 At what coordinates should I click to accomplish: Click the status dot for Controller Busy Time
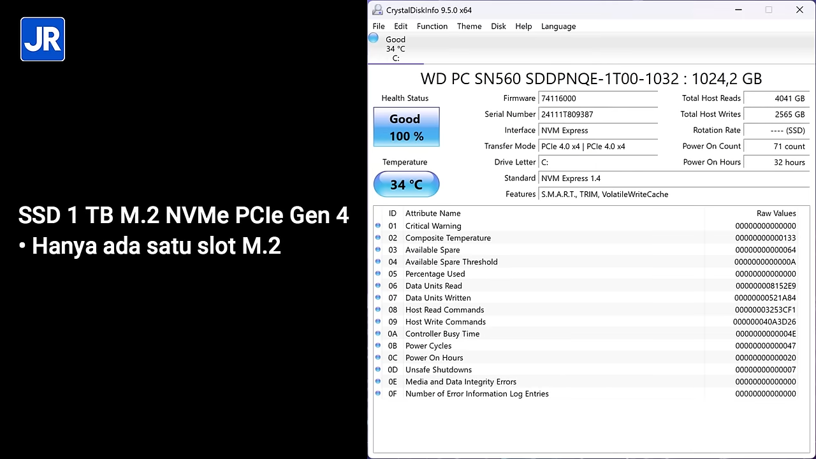378,334
